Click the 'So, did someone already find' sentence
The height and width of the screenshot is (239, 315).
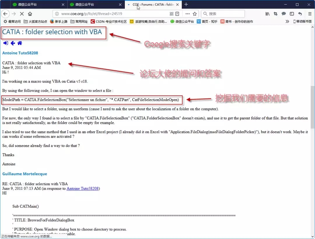coord(41,146)
